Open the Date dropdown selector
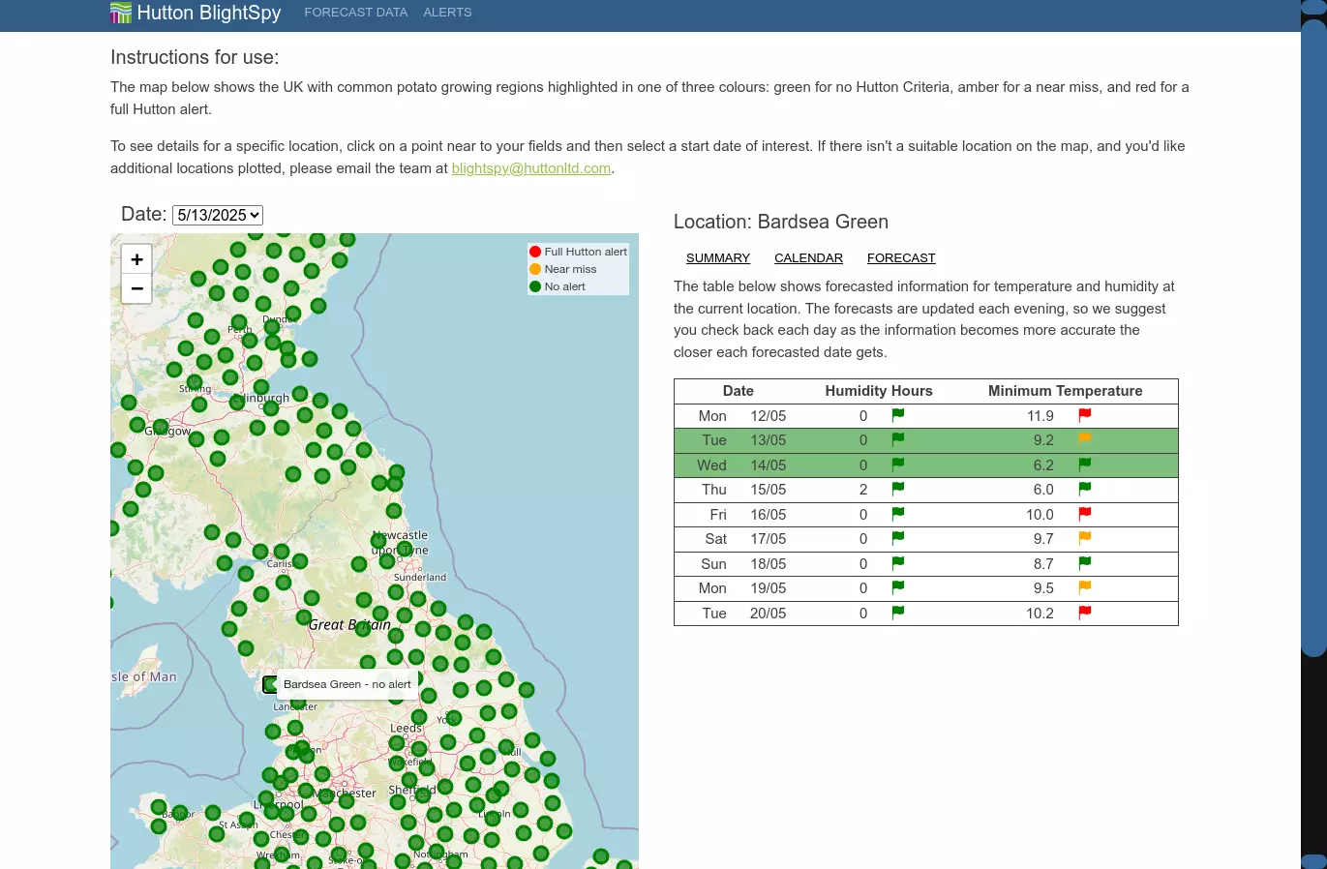This screenshot has width=1327, height=869. (x=218, y=215)
